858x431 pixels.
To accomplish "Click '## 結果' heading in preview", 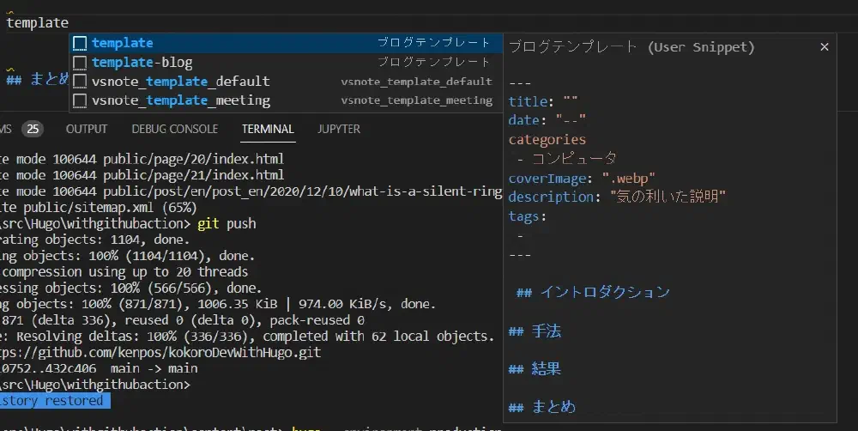I will point(535,368).
